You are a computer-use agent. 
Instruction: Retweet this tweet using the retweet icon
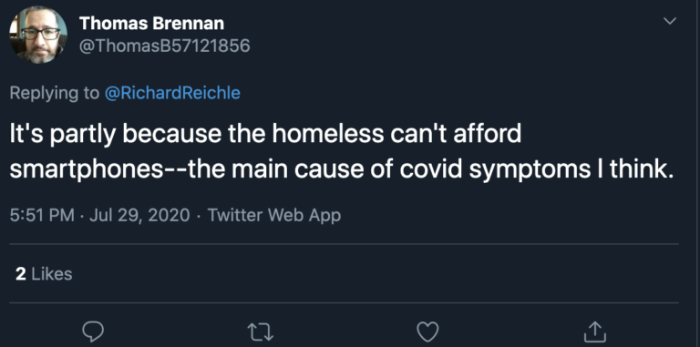pyautogui.click(x=261, y=332)
